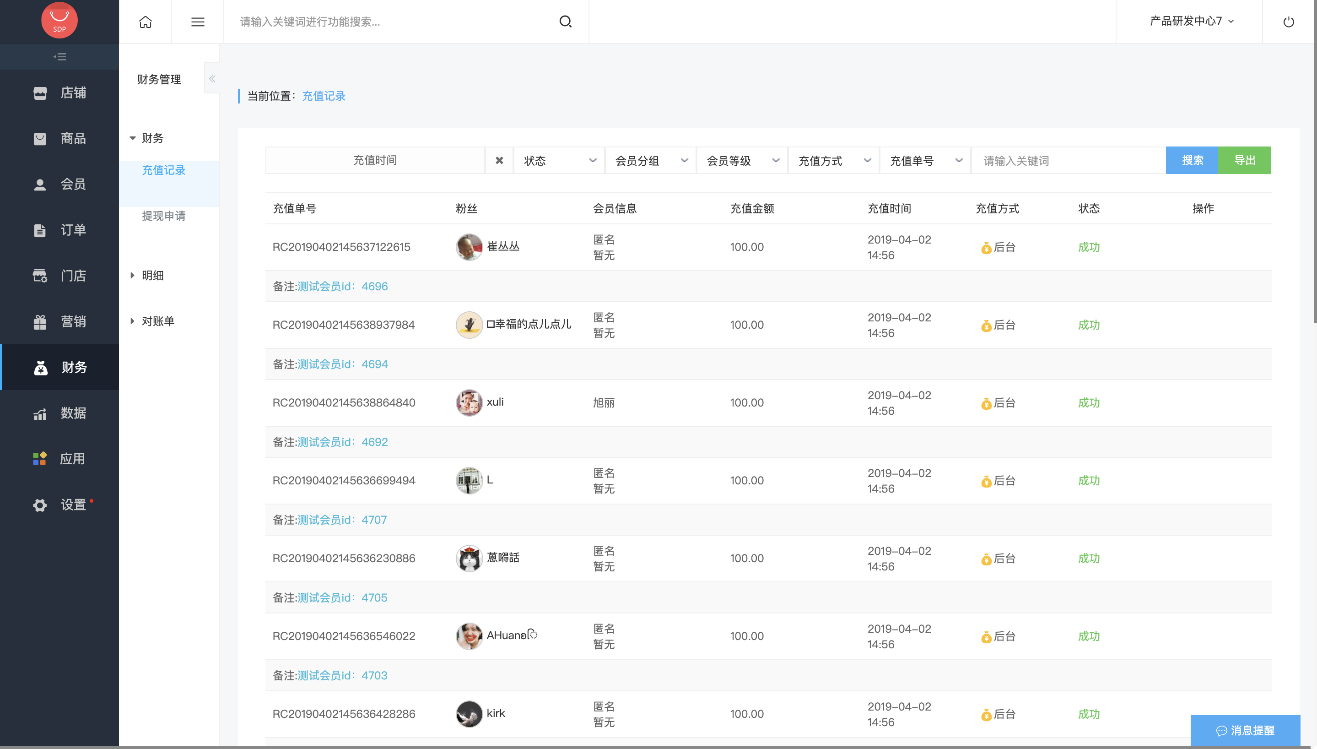
Task: Click the power logout icon
Action: click(x=1288, y=22)
